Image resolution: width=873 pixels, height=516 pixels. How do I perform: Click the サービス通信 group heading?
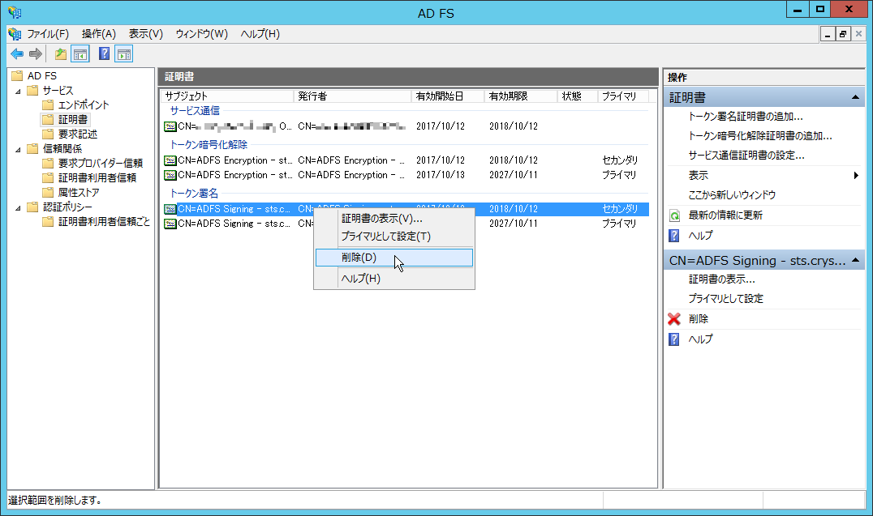[x=195, y=111]
